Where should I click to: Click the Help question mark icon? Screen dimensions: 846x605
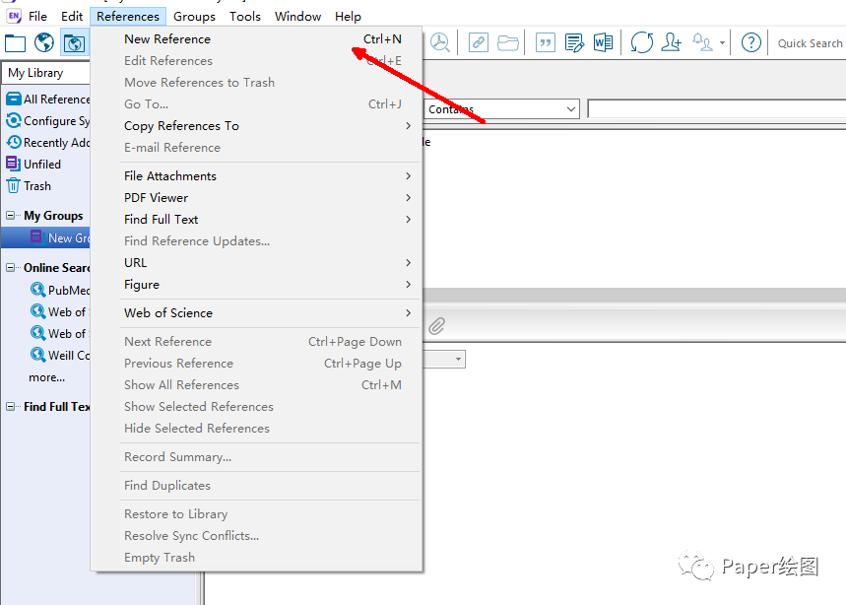click(751, 42)
